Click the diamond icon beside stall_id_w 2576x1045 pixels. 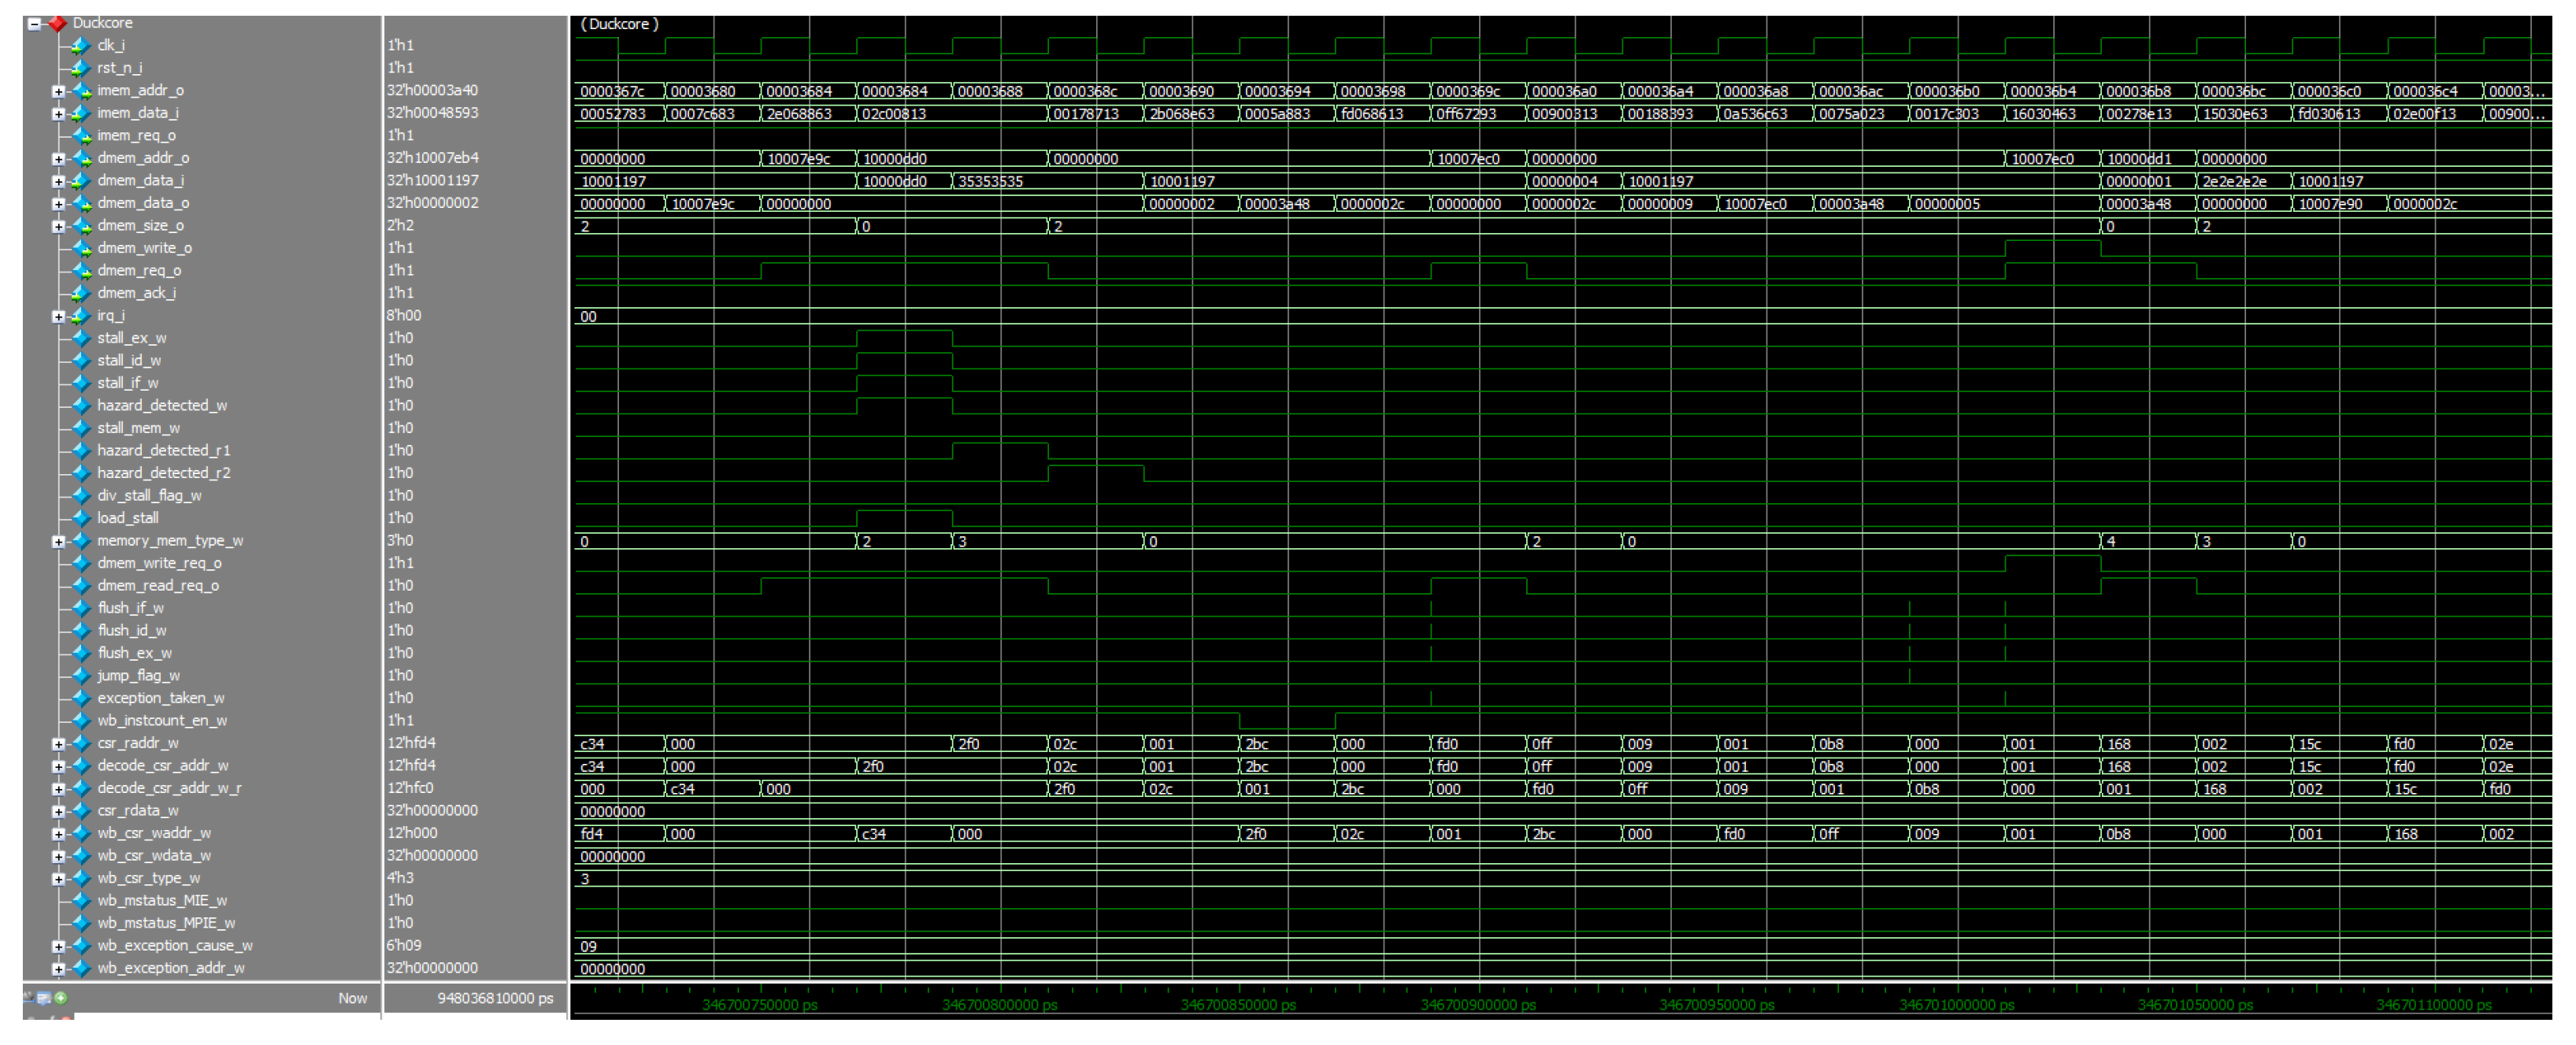pos(81,361)
